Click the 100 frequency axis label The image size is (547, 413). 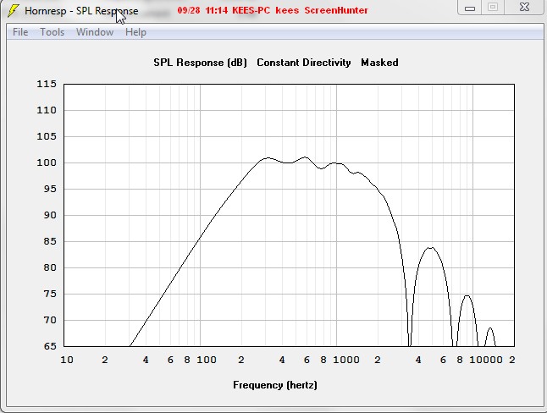click(x=207, y=360)
